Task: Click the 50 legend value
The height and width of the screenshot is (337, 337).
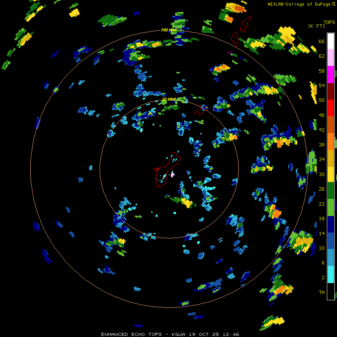Action: point(322,100)
